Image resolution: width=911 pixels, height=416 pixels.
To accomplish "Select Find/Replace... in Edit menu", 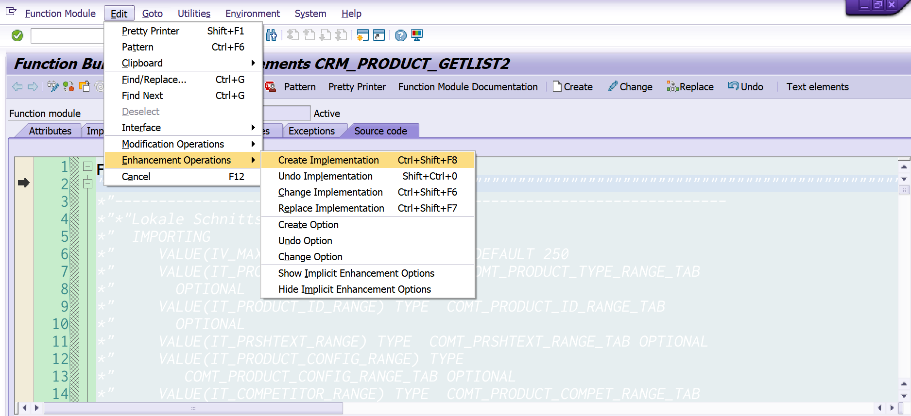I will click(183, 80).
